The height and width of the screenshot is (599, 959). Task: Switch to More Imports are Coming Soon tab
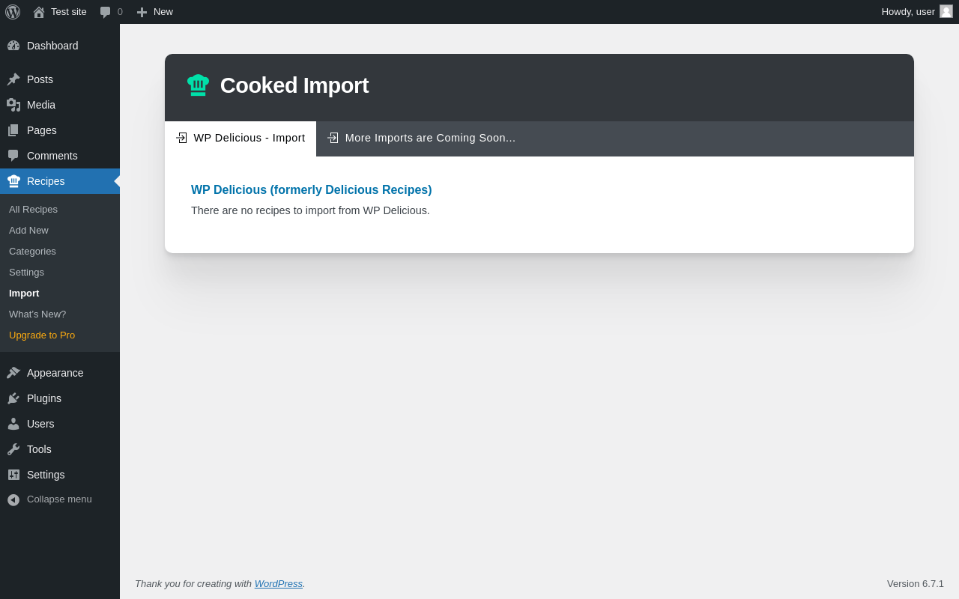point(422,139)
